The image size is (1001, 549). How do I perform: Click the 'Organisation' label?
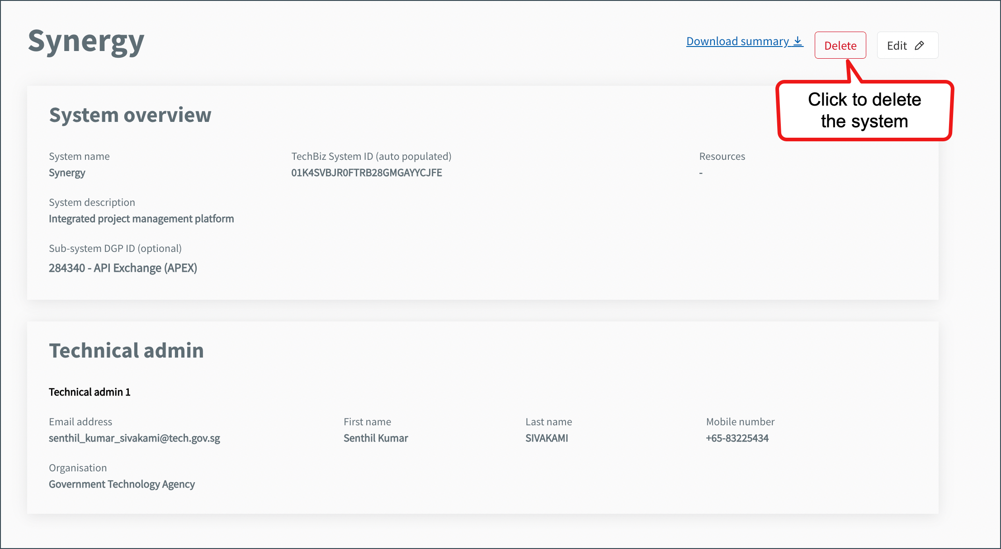click(78, 468)
